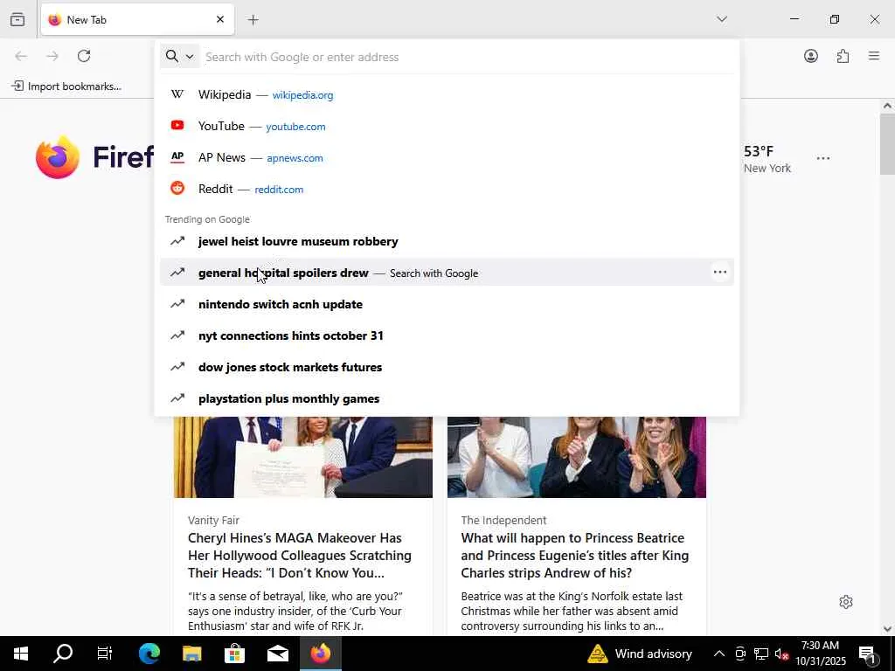Click the reddit.com link text
895x671 pixels.
[279, 190]
